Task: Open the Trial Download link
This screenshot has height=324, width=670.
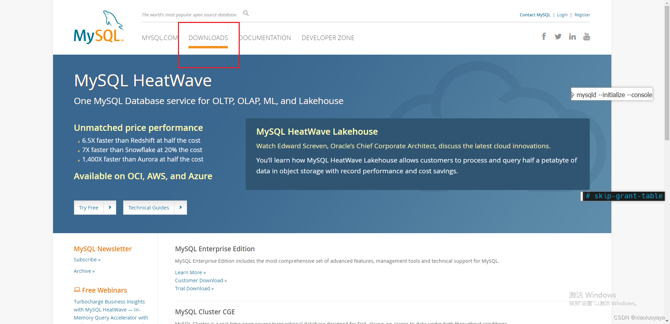Action: [194, 289]
